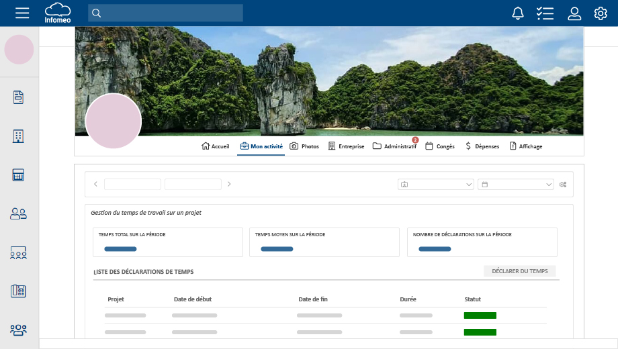Open the user account icon in header
Image resolution: width=618 pixels, height=349 pixels.
pyautogui.click(x=574, y=13)
